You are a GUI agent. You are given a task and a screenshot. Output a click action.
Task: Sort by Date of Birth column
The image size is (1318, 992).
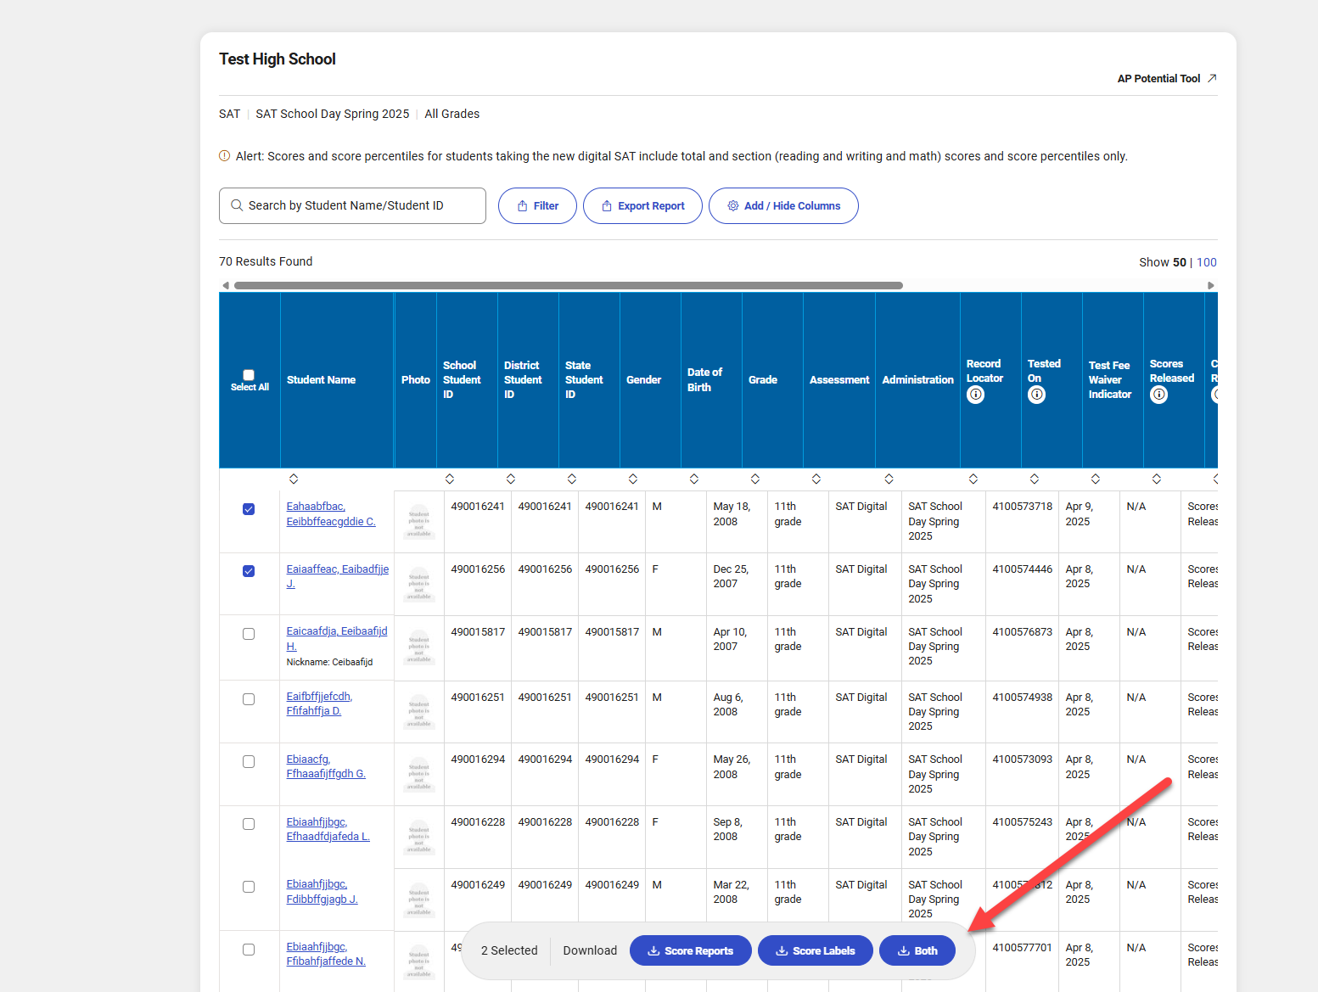(x=694, y=479)
